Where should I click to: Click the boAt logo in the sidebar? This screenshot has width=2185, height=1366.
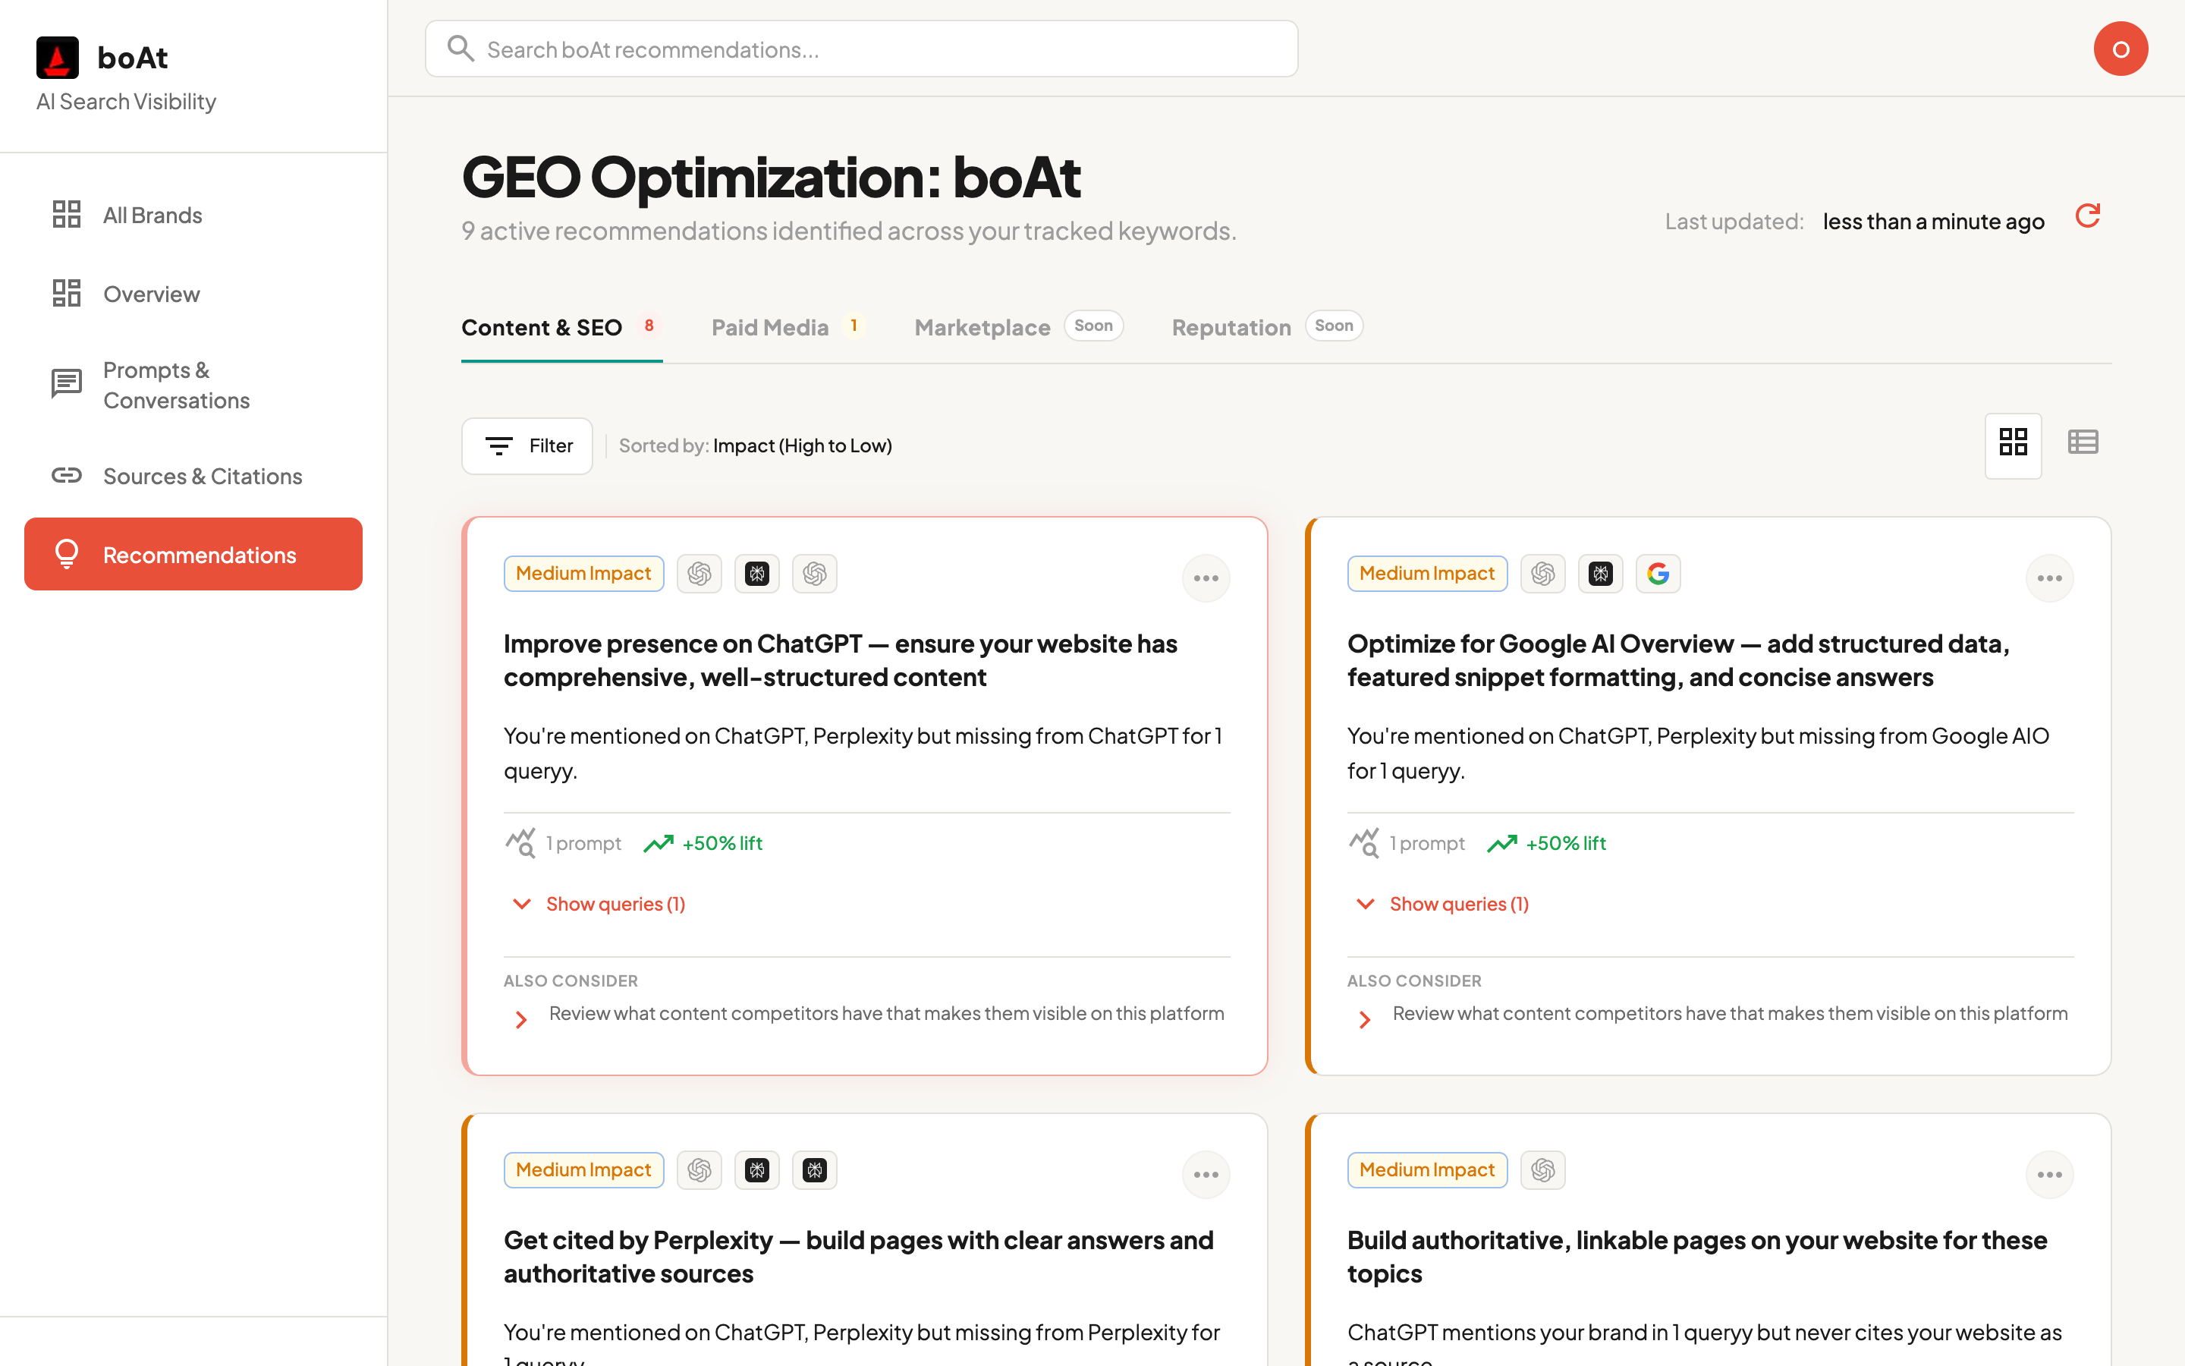(x=58, y=58)
